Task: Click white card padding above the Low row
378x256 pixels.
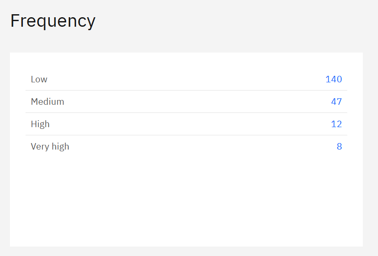Action: coord(186,60)
